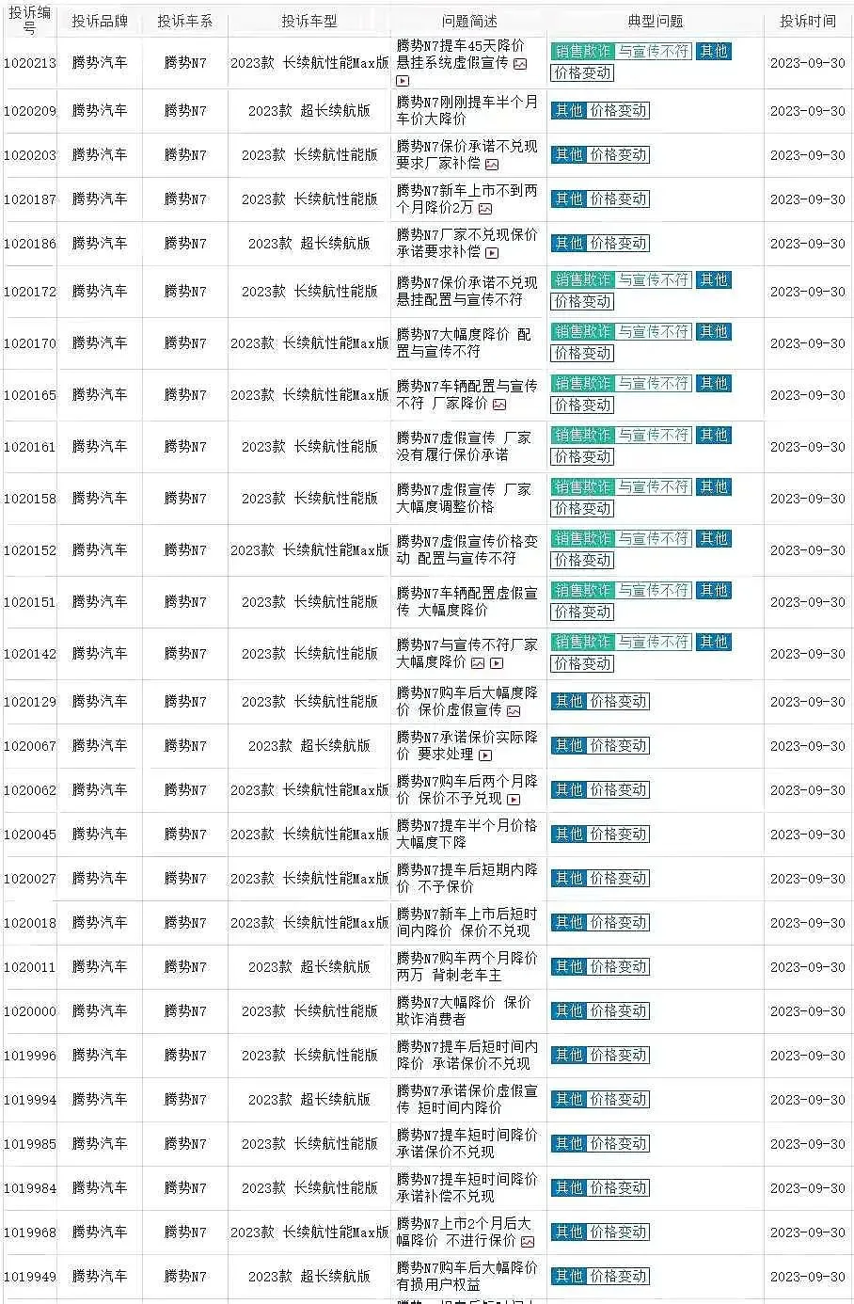Click the 销售欺诈 tag in row 1020213

tap(583, 52)
